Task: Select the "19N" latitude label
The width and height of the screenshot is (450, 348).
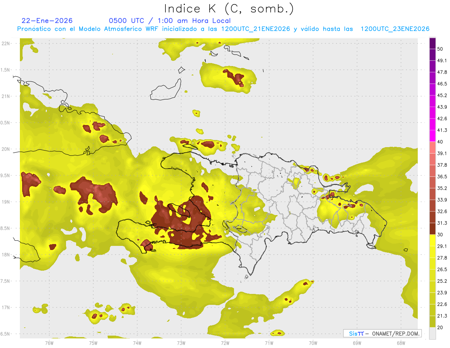Action: [x=6, y=202]
